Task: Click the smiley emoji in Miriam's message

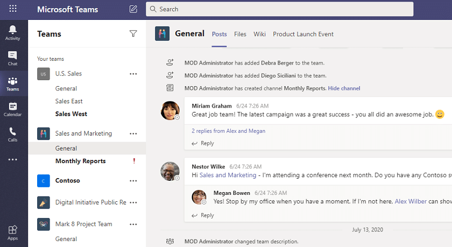Action: tap(440, 115)
